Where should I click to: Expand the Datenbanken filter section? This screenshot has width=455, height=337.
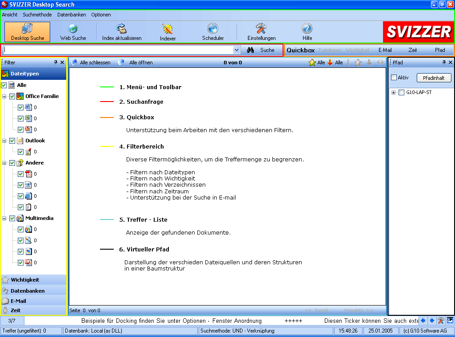[x=34, y=291]
